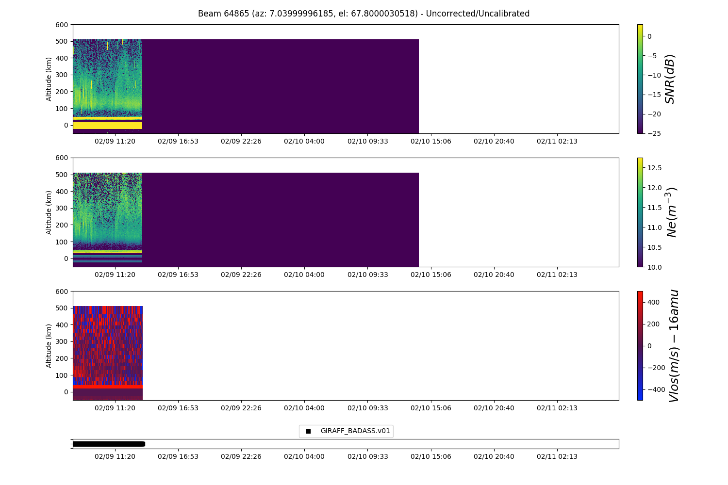The image size is (728, 485).
Task: Select the GIRAFF_BADASS.v01 legend label
Action: 355,431
